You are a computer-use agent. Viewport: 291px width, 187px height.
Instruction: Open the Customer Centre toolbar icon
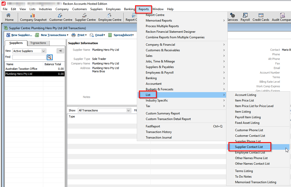tap(61, 18)
